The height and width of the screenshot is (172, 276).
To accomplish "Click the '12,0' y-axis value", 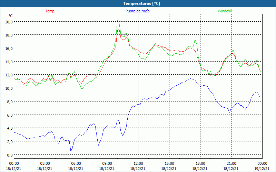I will click(x=9, y=75).
